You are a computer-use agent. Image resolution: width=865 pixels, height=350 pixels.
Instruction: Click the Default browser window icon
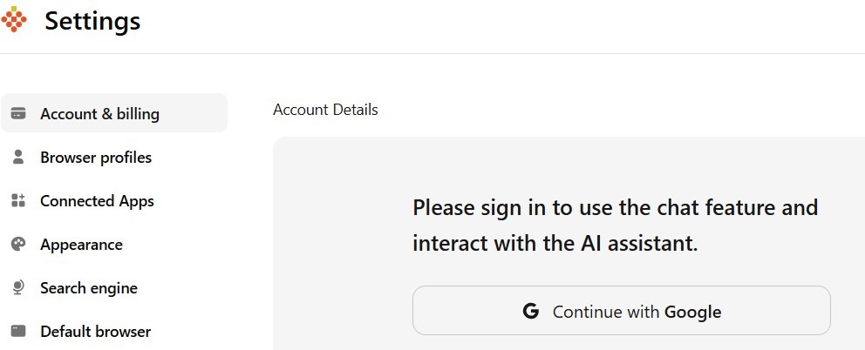[18, 332]
